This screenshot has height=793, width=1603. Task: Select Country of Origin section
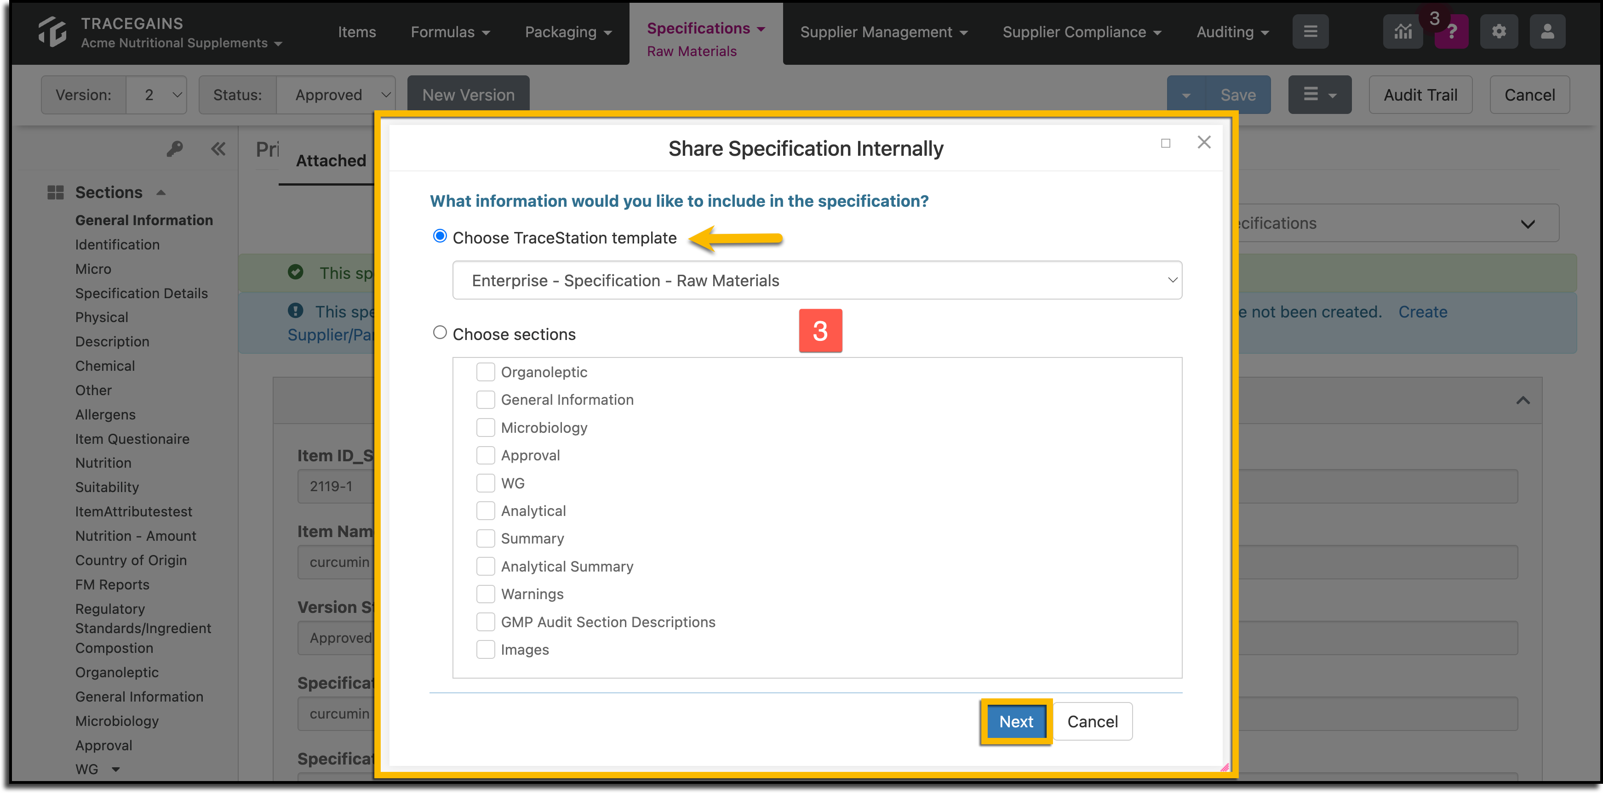coord(131,561)
